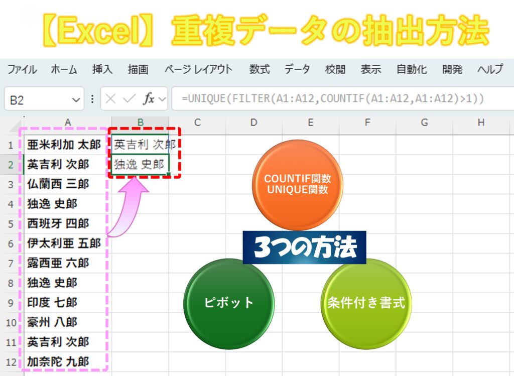Image resolution: width=514 pixels, height=376 pixels.
Task: Open the 開発 tab
Action: tap(452, 69)
